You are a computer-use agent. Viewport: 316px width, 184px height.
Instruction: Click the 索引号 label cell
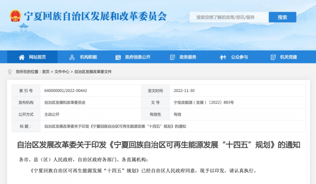[26, 91]
